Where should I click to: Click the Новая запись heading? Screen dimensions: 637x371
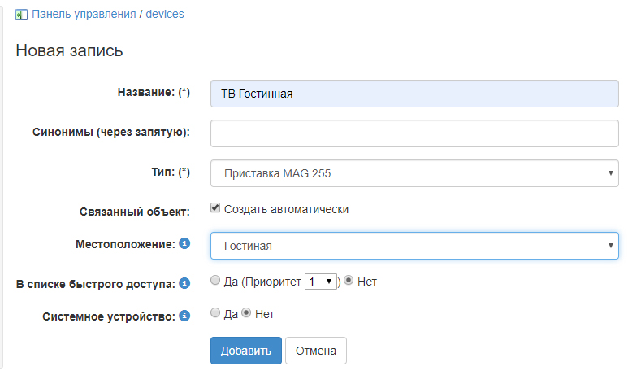(69, 50)
